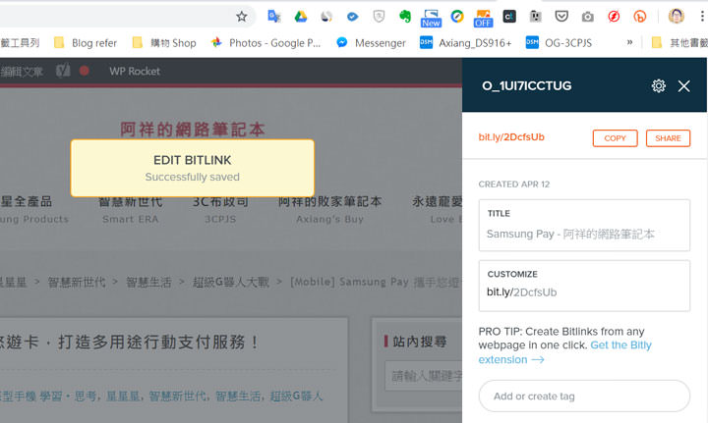Click the Add or create tag field
This screenshot has height=423, width=708.
click(584, 396)
